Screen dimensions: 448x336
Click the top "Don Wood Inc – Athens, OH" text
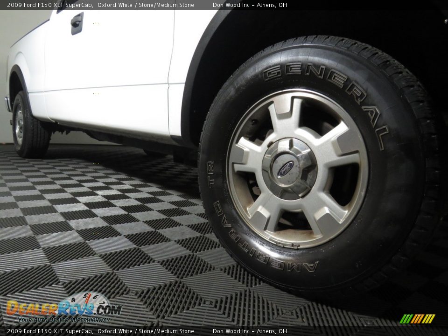tap(250, 5)
